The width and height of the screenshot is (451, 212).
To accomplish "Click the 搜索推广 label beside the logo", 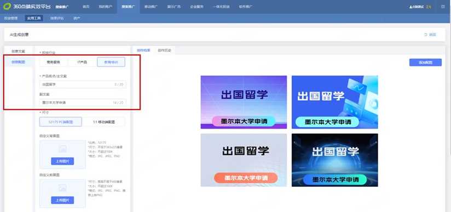I will point(62,7).
